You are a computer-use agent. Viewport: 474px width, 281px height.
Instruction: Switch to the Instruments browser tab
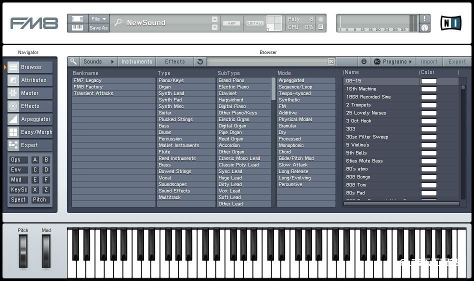point(136,61)
